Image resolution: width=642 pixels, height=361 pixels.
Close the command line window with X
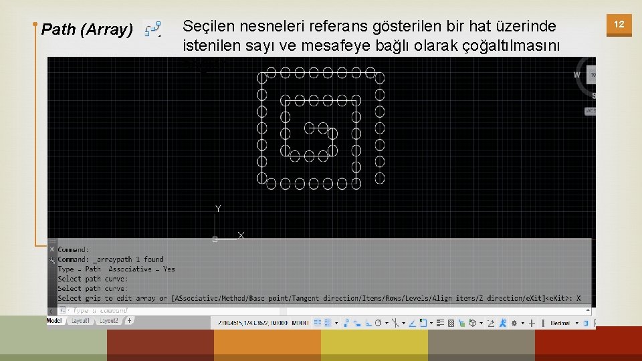[52, 249]
